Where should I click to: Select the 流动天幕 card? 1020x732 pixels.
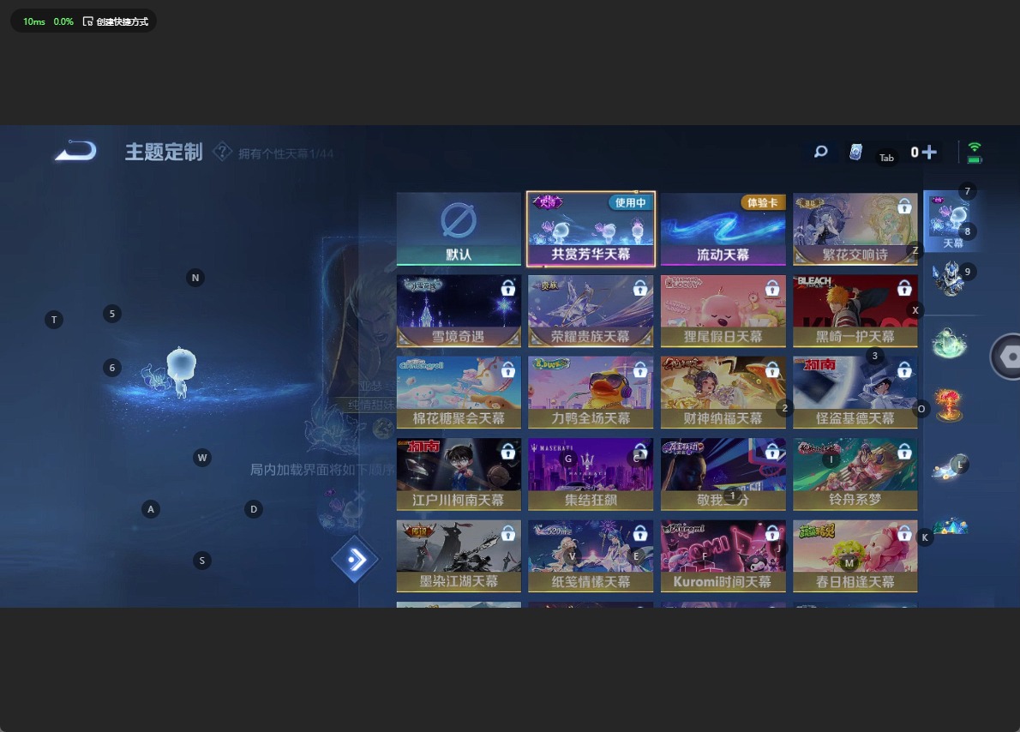[x=723, y=228]
